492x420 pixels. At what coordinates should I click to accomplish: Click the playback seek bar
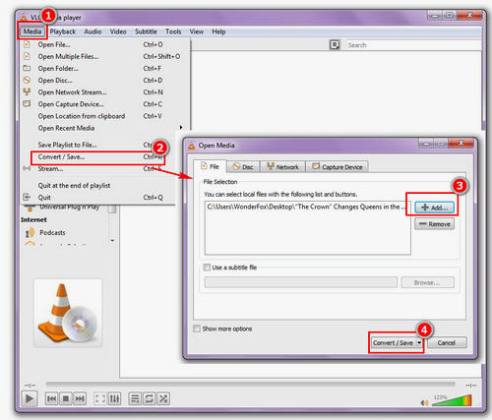click(250, 384)
